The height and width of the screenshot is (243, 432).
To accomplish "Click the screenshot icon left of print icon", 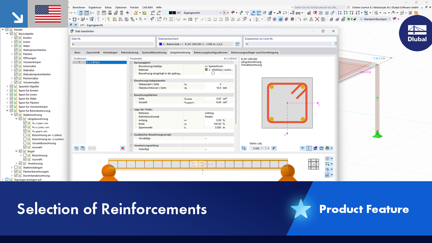I will click(321, 148).
